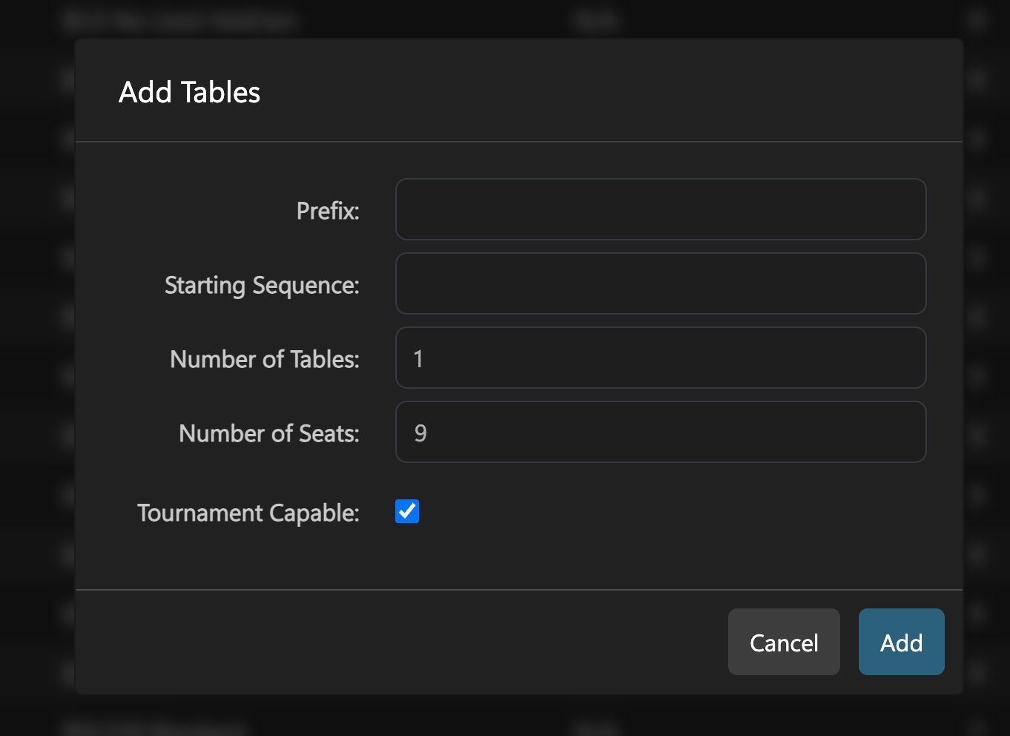
Task: Click the white checkmark in the blue box
Action: 407,511
